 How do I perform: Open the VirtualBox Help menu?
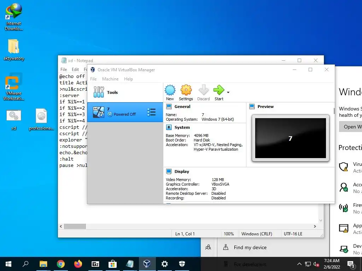coord(128,79)
